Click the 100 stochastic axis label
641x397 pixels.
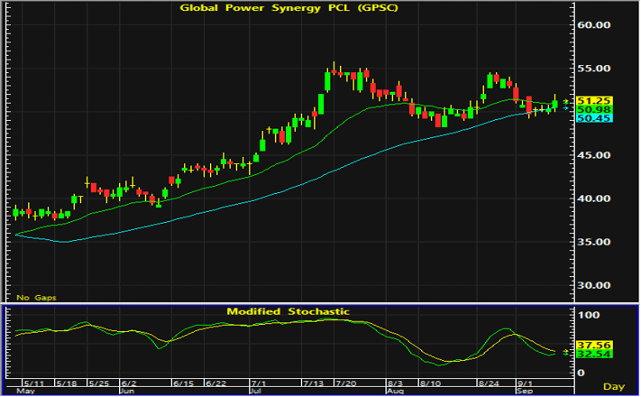click(589, 315)
